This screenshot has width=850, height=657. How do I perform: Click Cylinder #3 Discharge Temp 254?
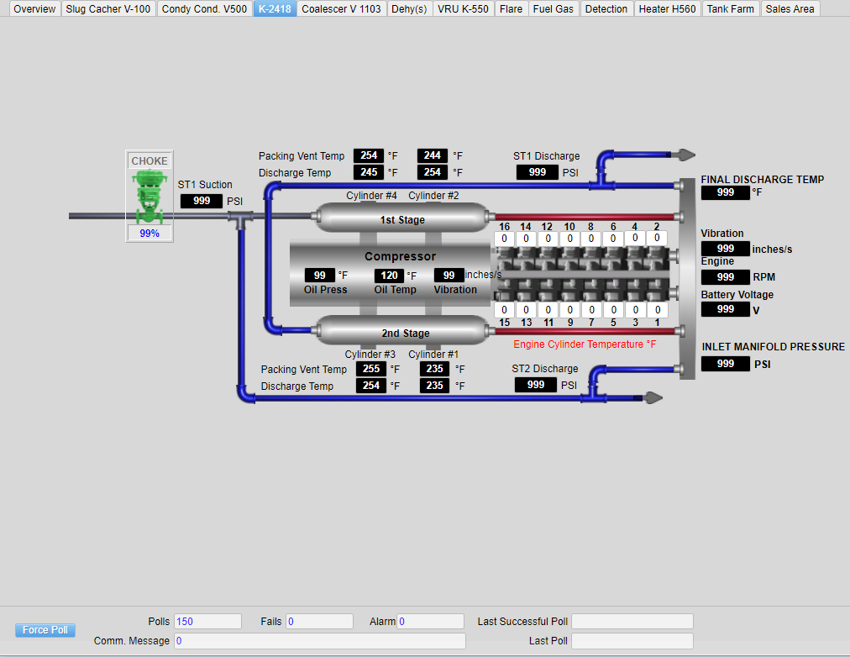pyautogui.click(x=370, y=386)
